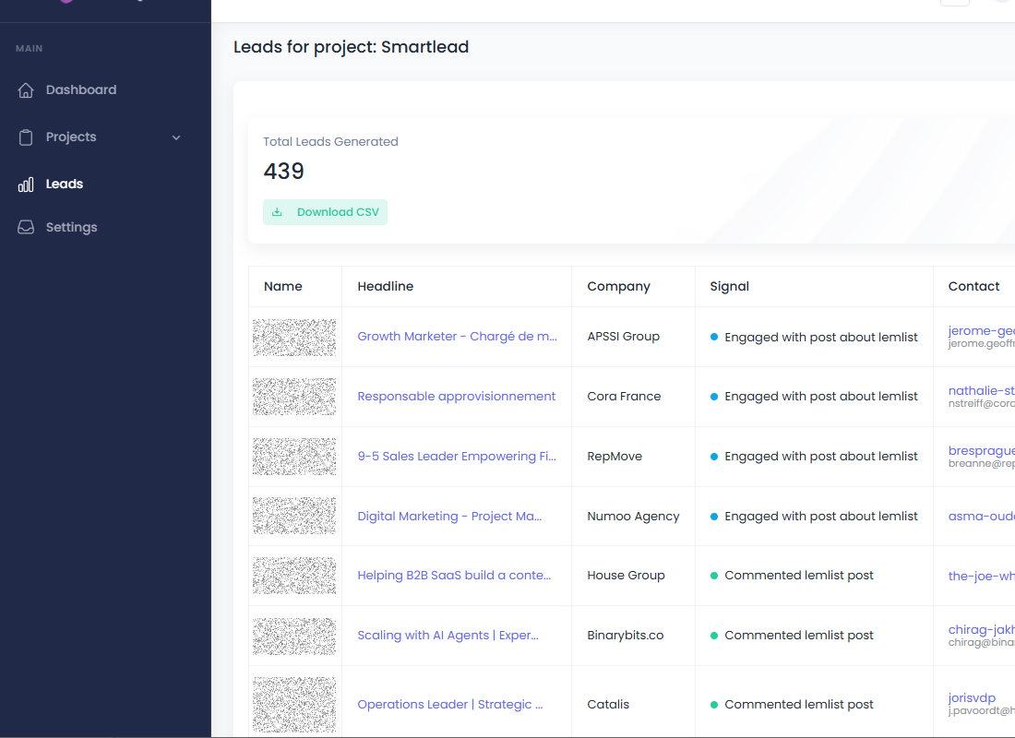Expand the Projects submenu chevron
Viewport: 1015px width, 738px height.
click(x=176, y=137)
